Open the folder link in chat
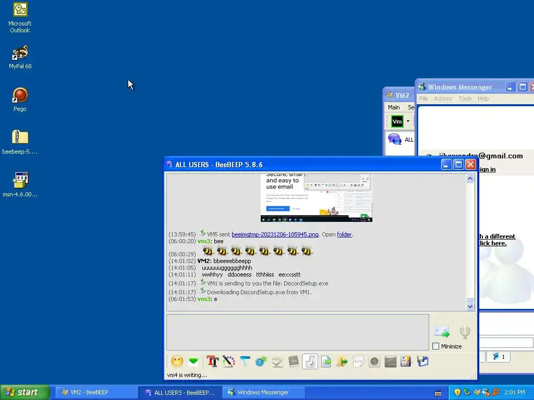Screen dimensions: 534x400 click(344, 234)
